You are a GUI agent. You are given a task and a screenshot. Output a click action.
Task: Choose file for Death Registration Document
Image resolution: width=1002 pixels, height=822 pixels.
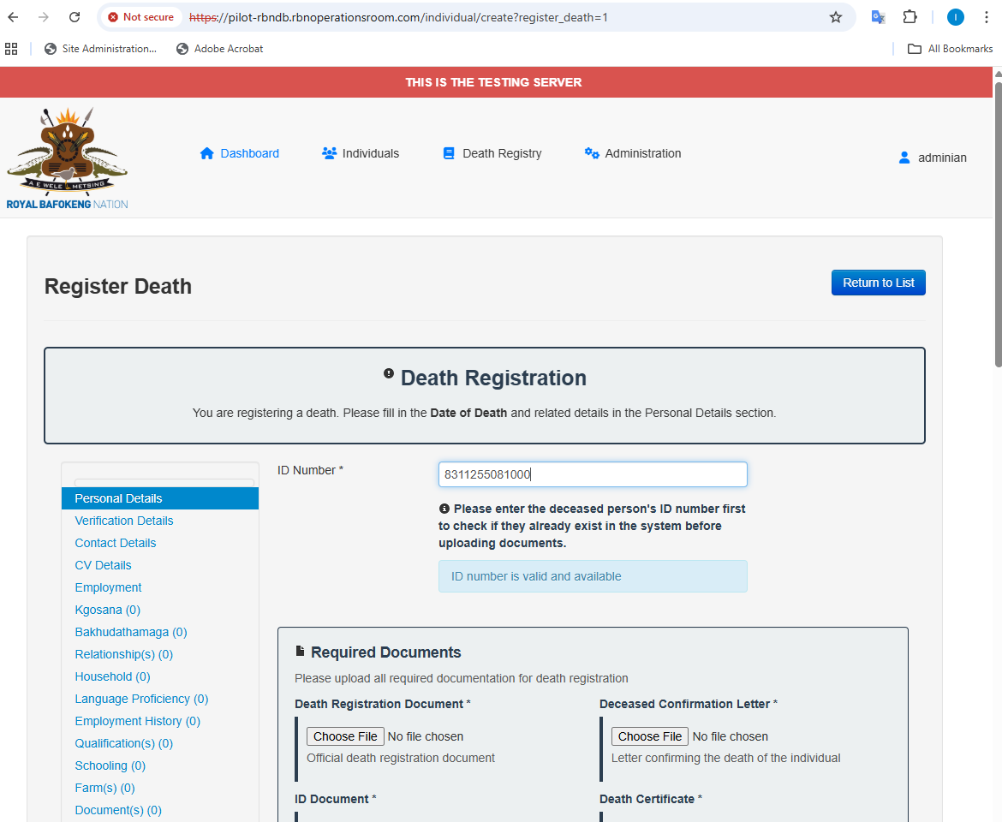(345, 736)
